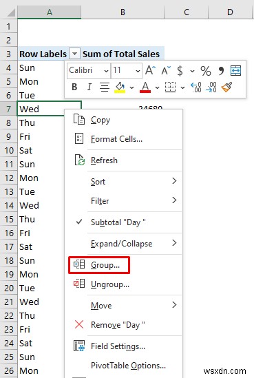This screenshot has height=378, width=254.
Task: Click the Field Settings icon
Action: click(79, 346)
